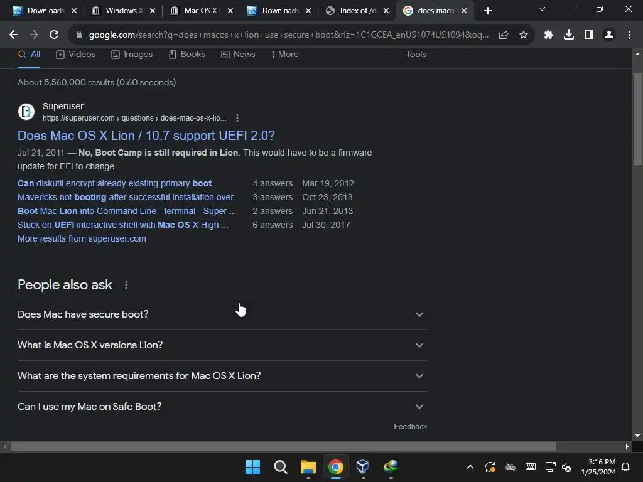This screenshot has width=643, height=482.
Task: Open VirtualBox from the taskbar
Action: (363, 467)
